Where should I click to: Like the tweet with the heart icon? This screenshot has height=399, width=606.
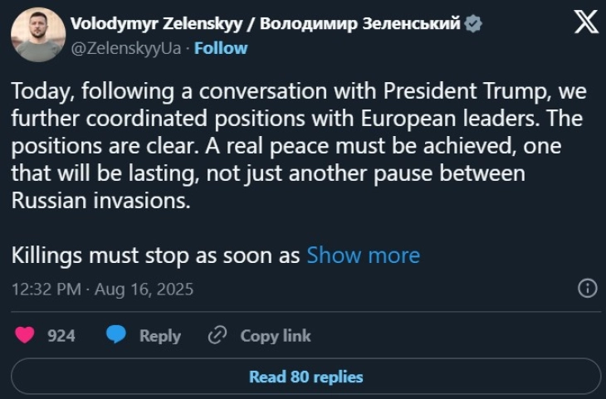point(26,335)
